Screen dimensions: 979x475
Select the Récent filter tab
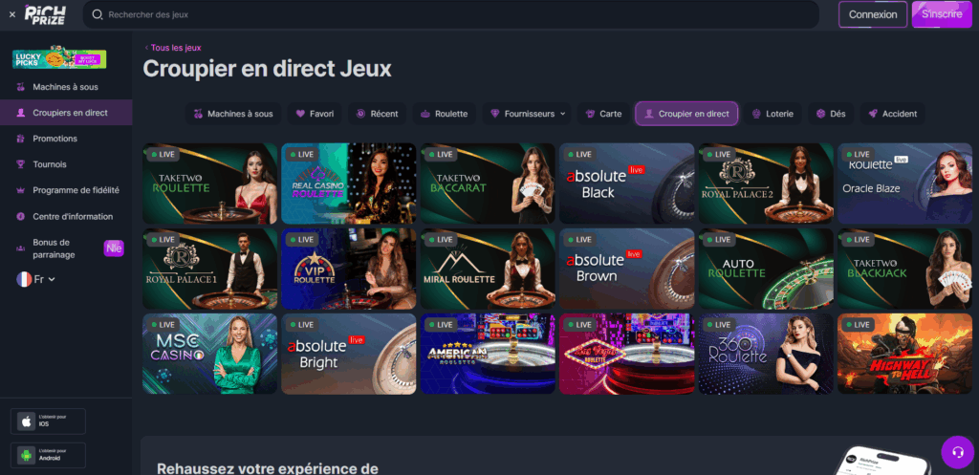pos(377,114)
